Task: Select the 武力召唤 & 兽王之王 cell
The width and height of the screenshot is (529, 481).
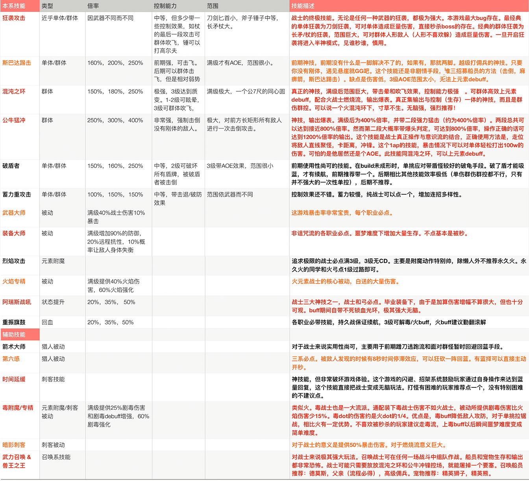Action: point(20,465)
